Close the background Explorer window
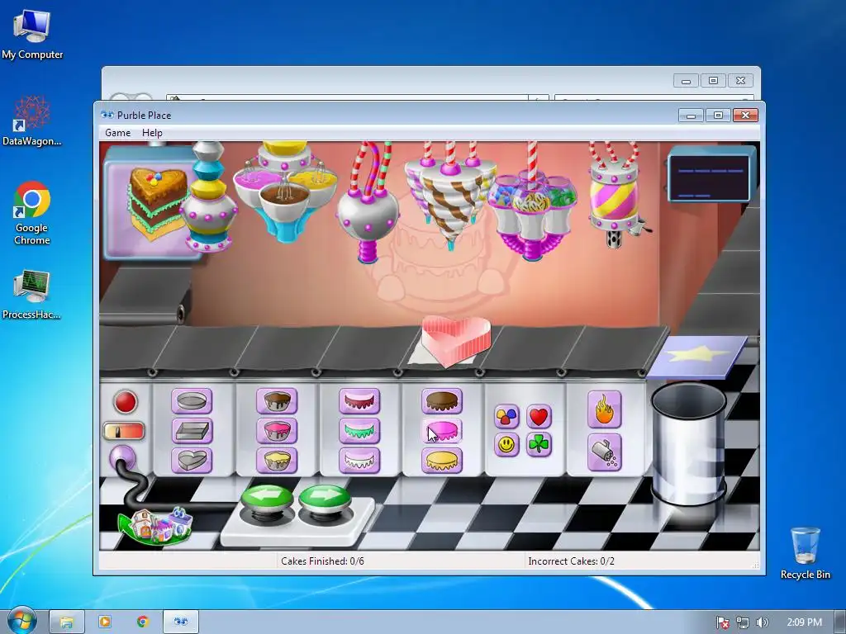The image size is (846, 634). click(741, 81)
